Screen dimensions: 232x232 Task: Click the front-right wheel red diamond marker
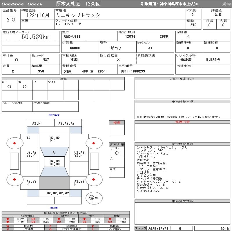point(94,143)
